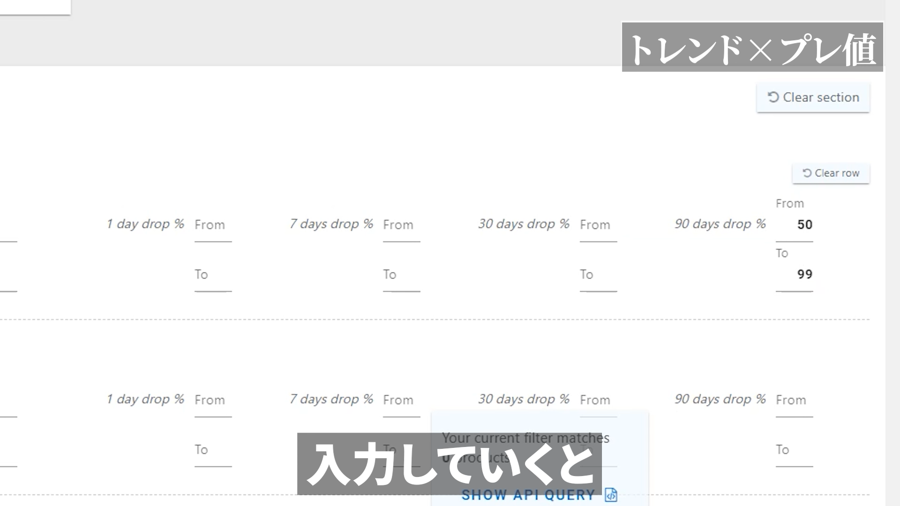900x506 pixels.
Task: Click the 90 days drop From field containing 50
Action: [x=795, y=225]
